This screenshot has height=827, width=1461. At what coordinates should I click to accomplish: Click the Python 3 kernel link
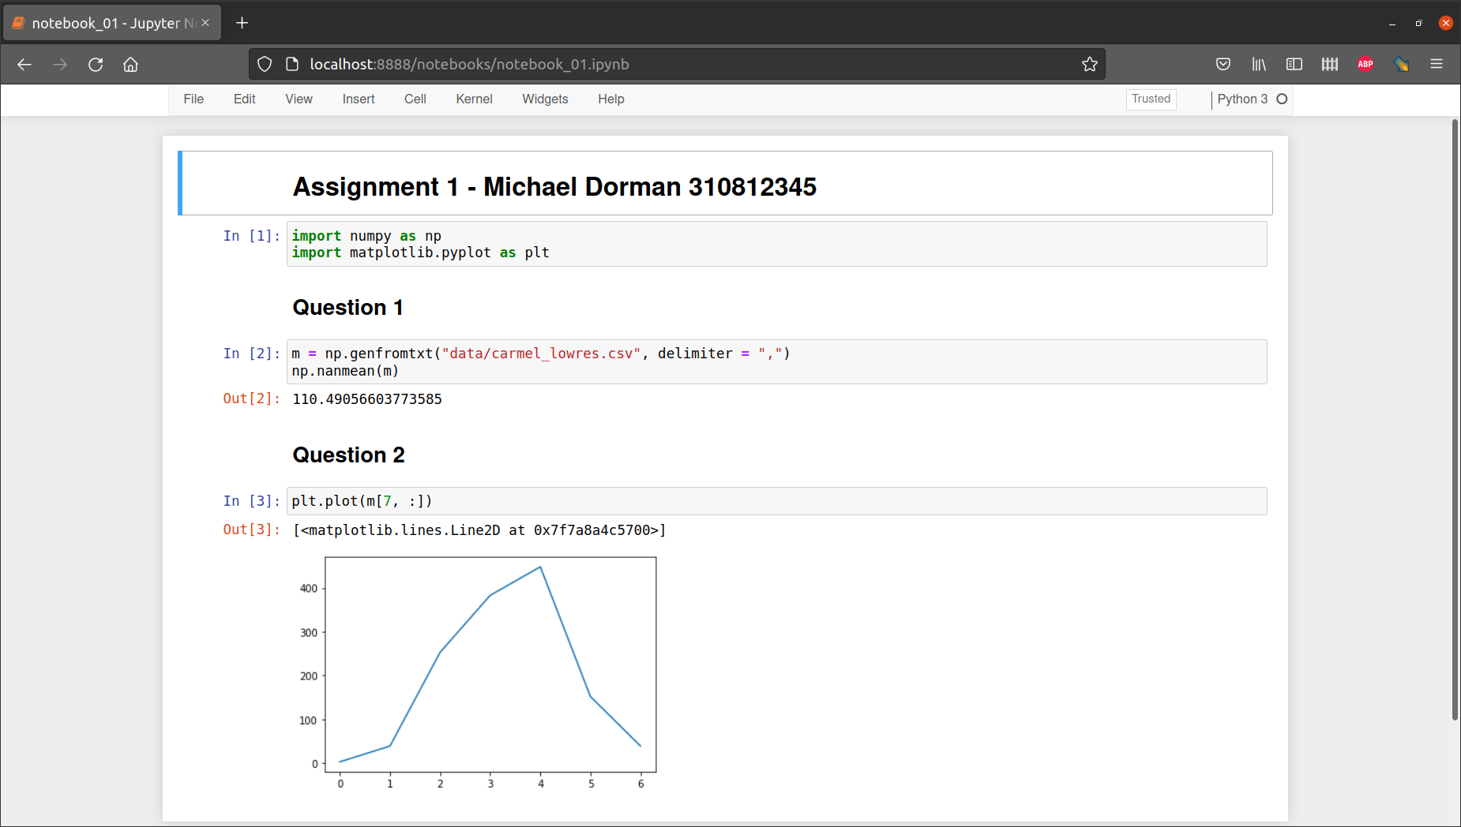point(1241,99)
